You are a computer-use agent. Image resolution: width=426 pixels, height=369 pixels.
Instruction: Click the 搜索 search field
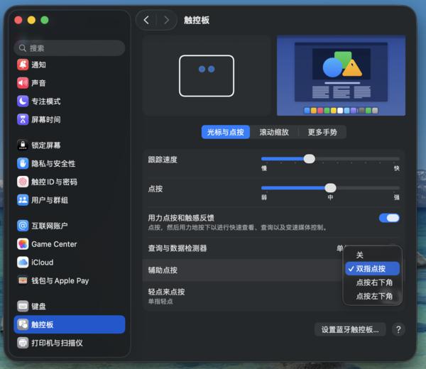point(70,48)
